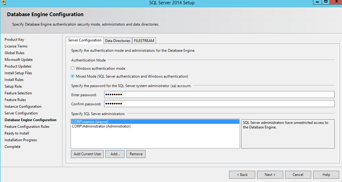The width and height of the screenshot is (342, 182).
Task: Select CORP\wamos (wayne) administrator entry
Action: [x=90, y=122]
